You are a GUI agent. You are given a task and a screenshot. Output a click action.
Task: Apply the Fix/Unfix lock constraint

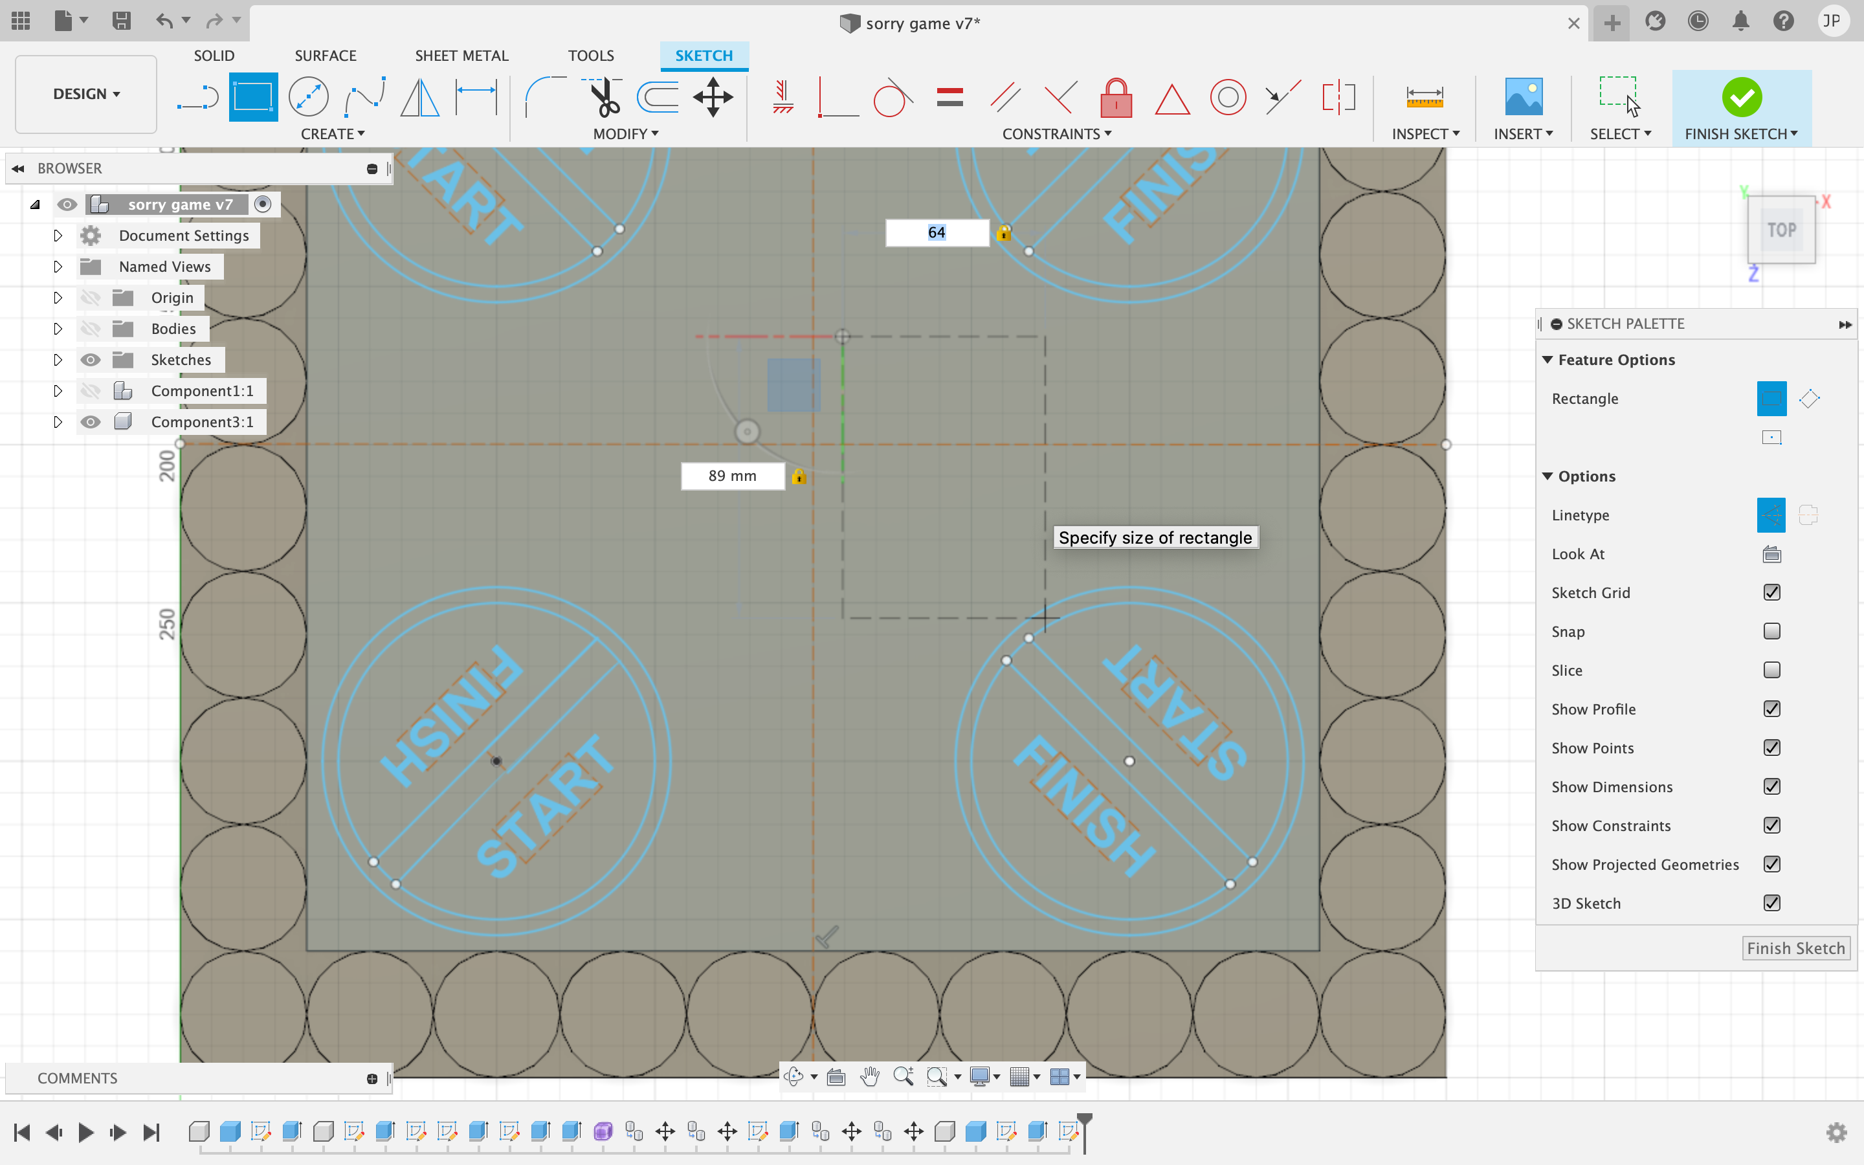click(x=1116, y=98)
